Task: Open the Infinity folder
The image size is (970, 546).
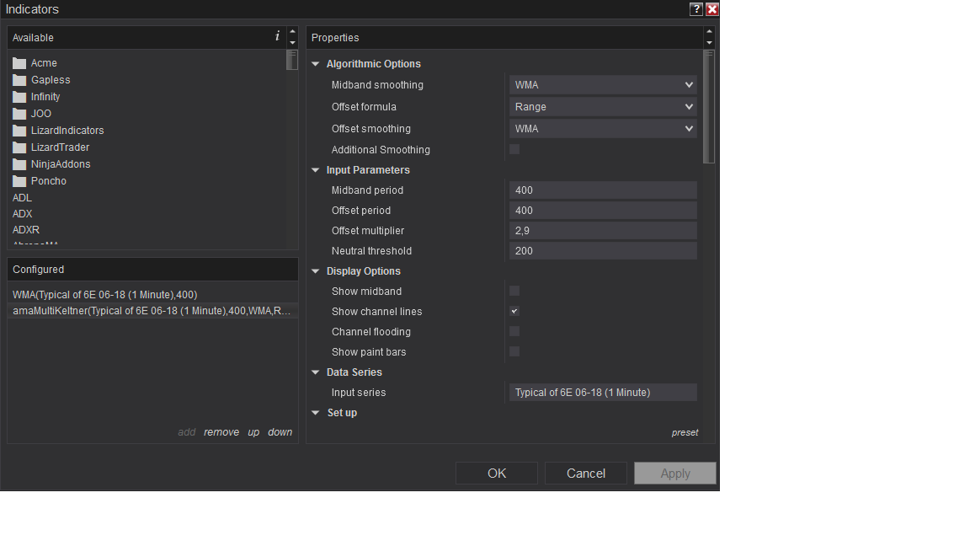Action: 36,97
